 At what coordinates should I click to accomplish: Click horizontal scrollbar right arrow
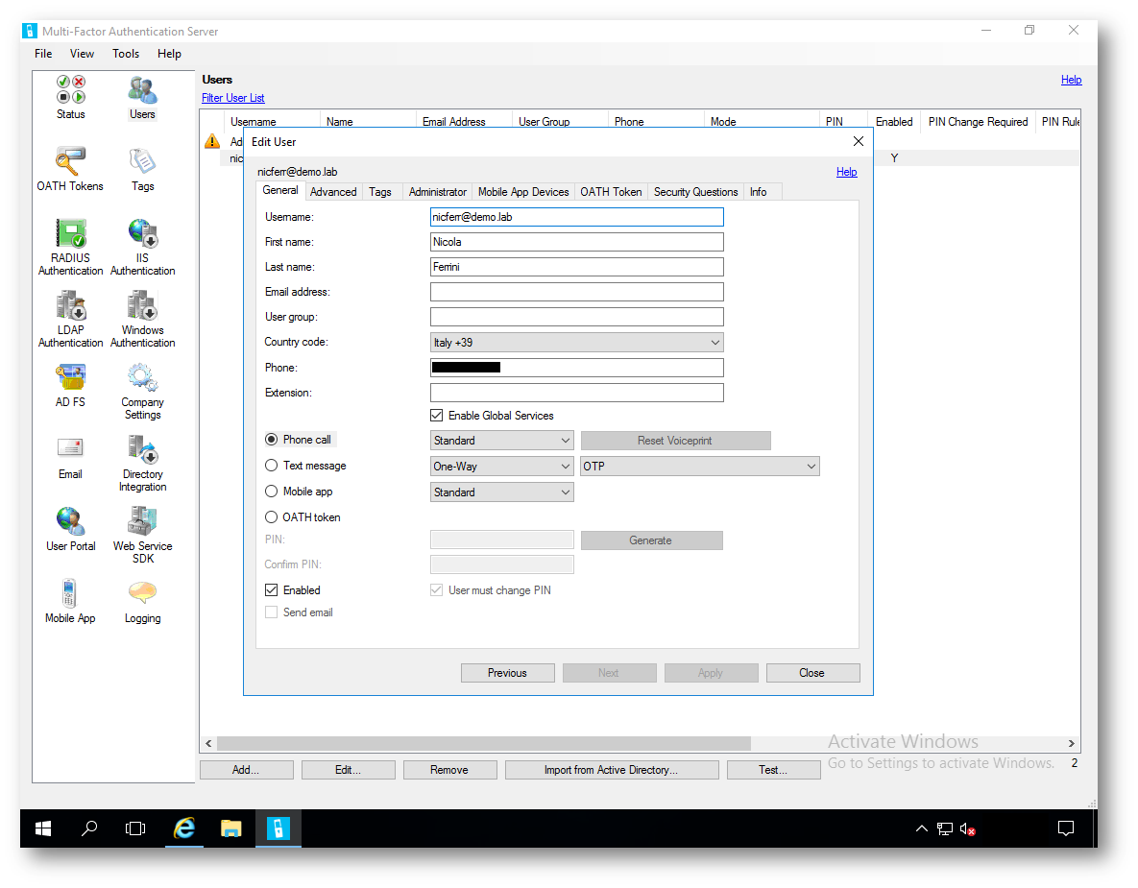(x=1071, y=744)
